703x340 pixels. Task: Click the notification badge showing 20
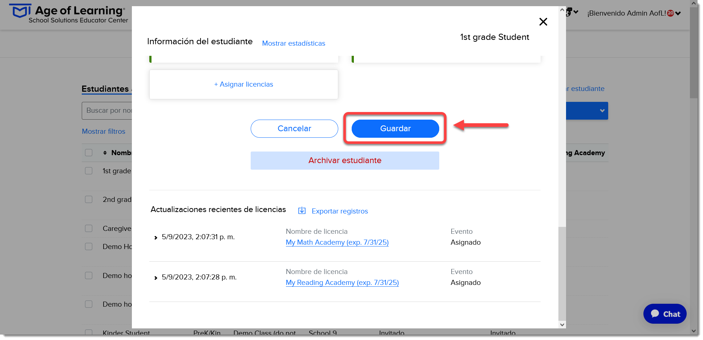point(671,13)
